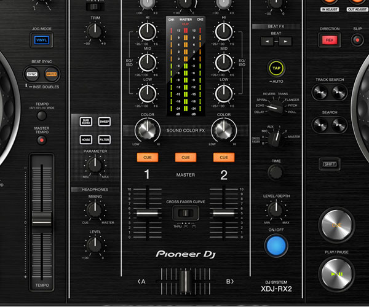This screenshot has height=307, width=369.
Task: Click the PARAMETER knob
Action: pyautogui.click(x=95, y=165)
